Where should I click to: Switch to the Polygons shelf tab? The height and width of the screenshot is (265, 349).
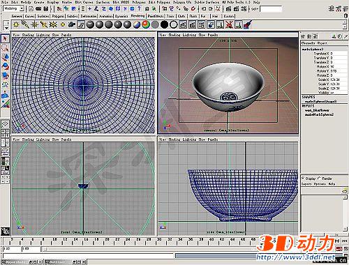(x=57, y=16)
